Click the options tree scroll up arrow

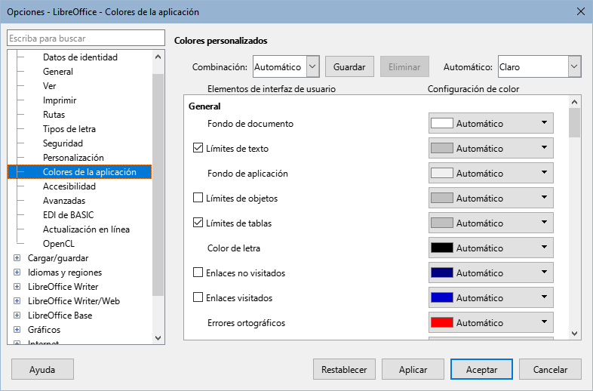point(158,57)
